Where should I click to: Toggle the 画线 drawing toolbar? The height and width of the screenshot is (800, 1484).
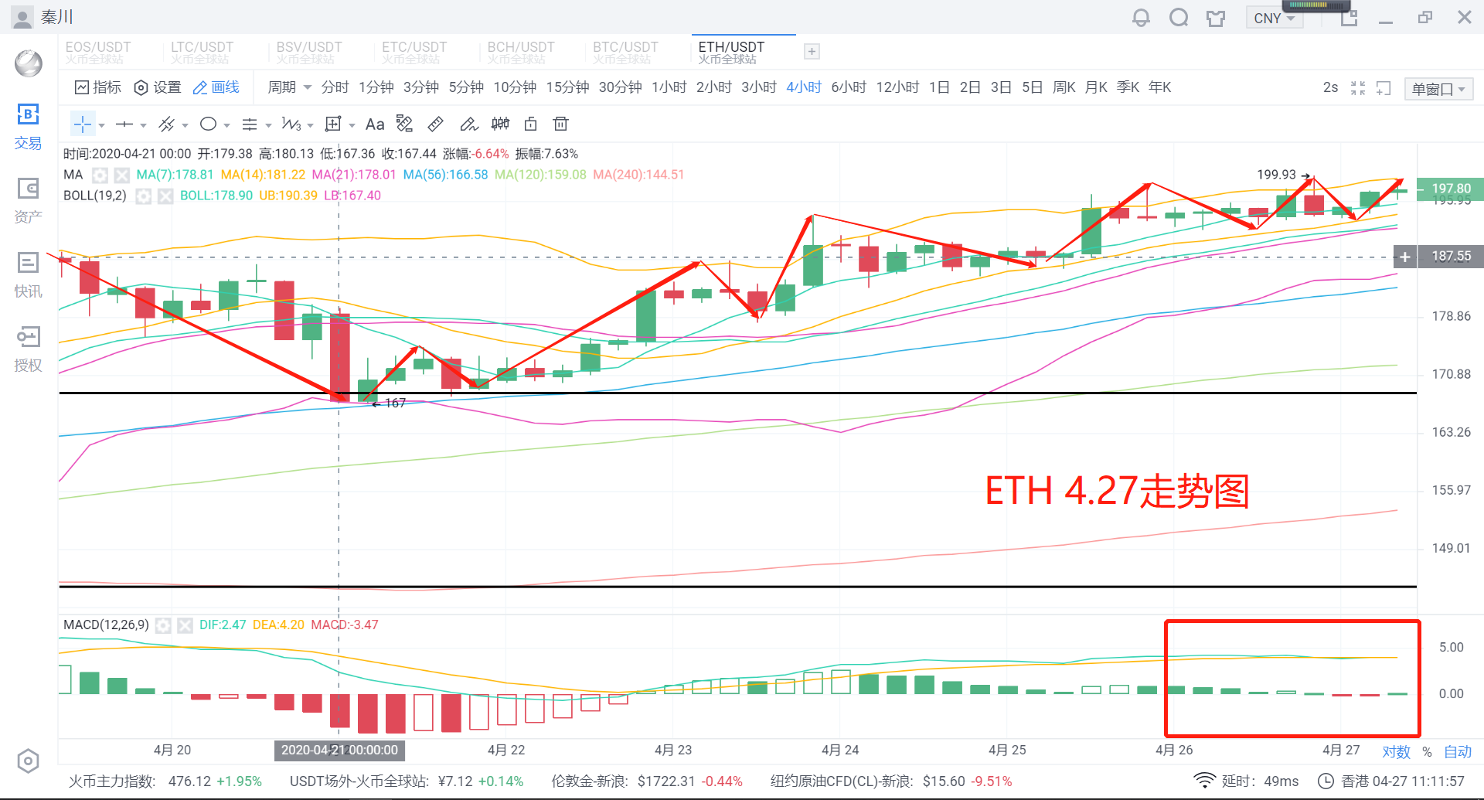216,87
